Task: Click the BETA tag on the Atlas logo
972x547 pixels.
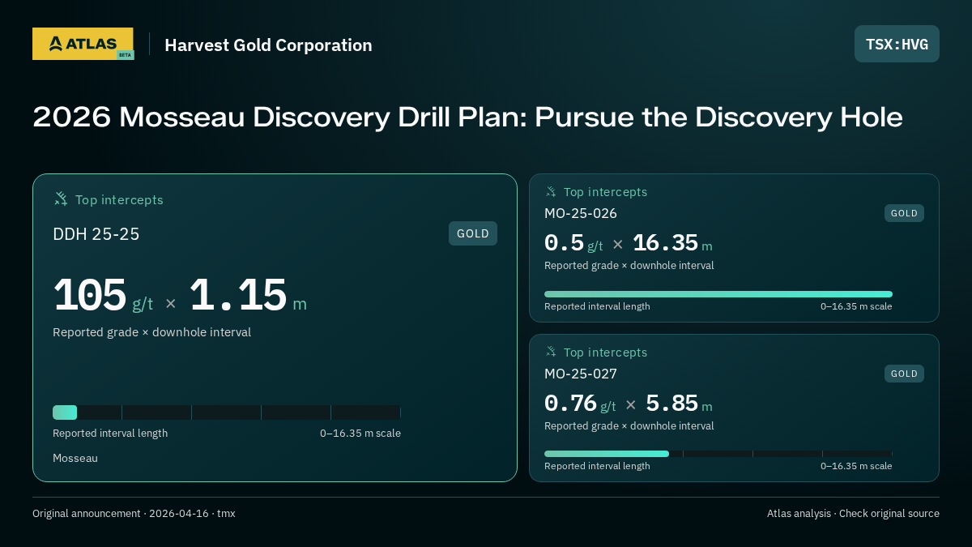Action: tap(125, 55)
